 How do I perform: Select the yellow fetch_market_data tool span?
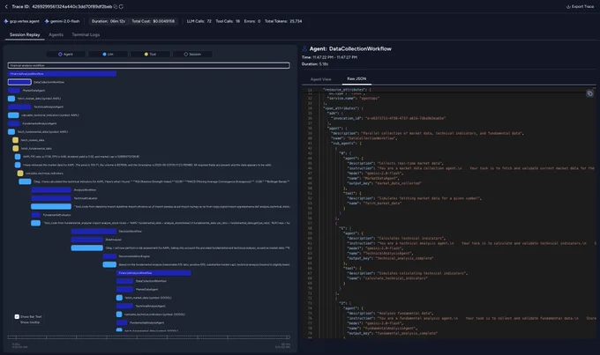[x=15, y=140]
